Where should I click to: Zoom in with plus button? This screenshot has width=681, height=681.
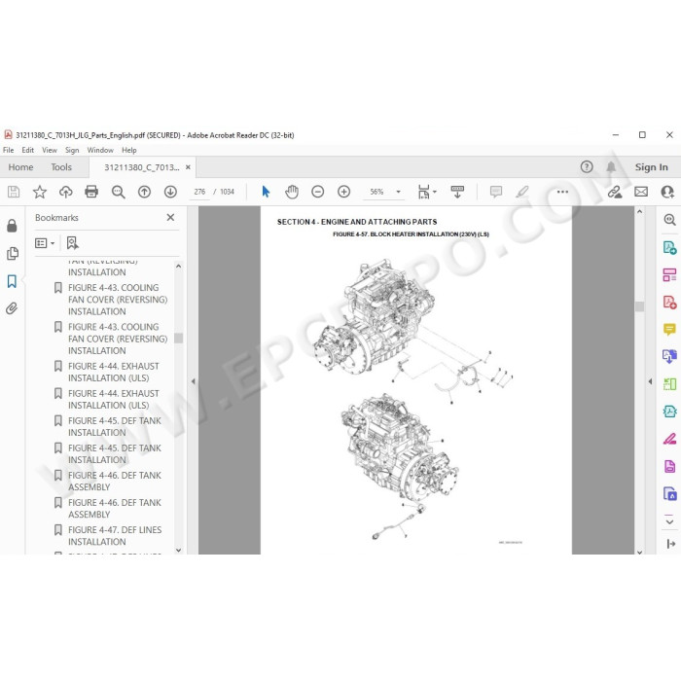tap(343, 192)
